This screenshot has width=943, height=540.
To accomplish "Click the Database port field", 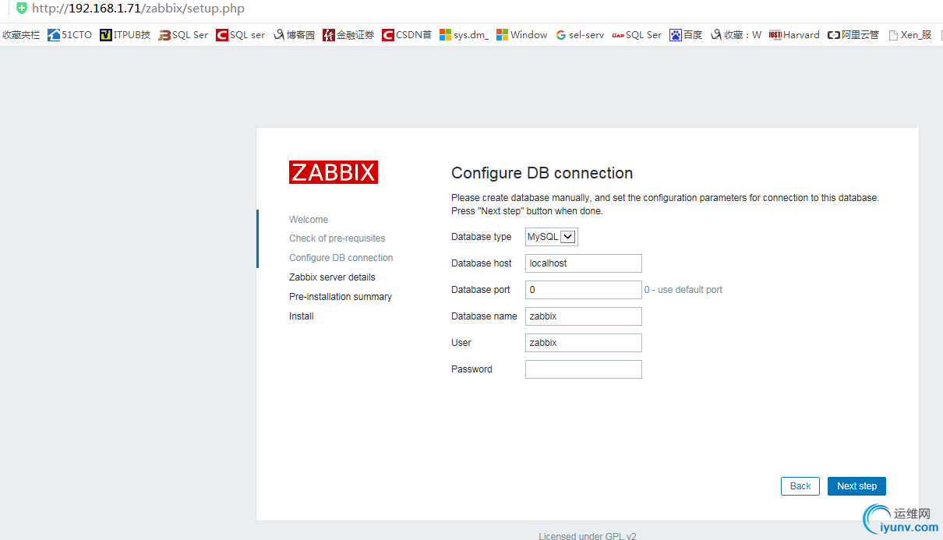I will click(584, 290).
